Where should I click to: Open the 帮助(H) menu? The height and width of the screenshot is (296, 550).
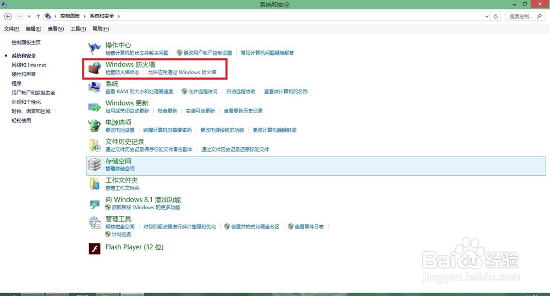(101, 29)
